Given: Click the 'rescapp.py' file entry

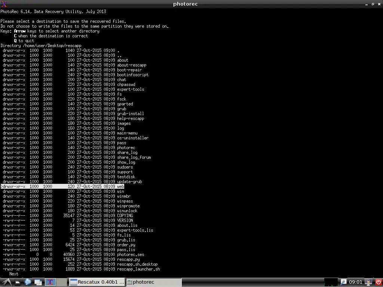Looking at the screenshot, I should [x=71, y=259].
